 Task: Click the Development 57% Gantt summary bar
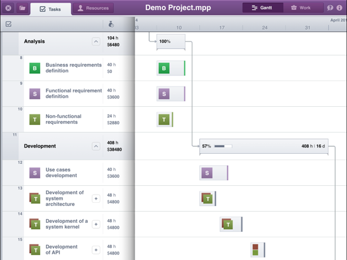point(264,146)
